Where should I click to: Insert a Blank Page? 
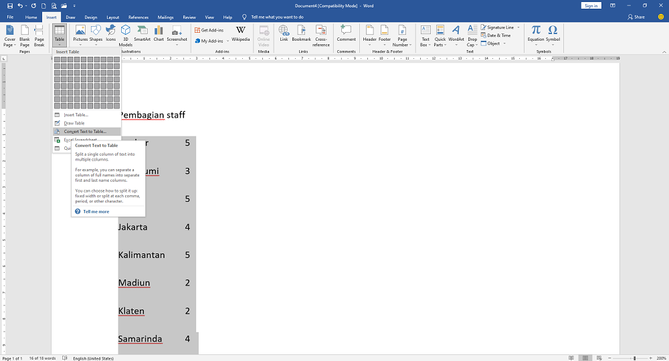[x=25, y=36]
